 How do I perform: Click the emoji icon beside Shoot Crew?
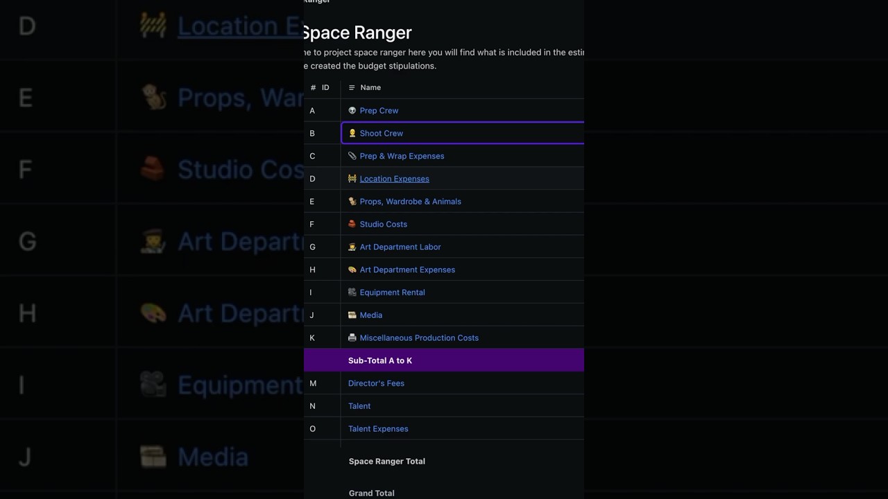coord(352,133)
